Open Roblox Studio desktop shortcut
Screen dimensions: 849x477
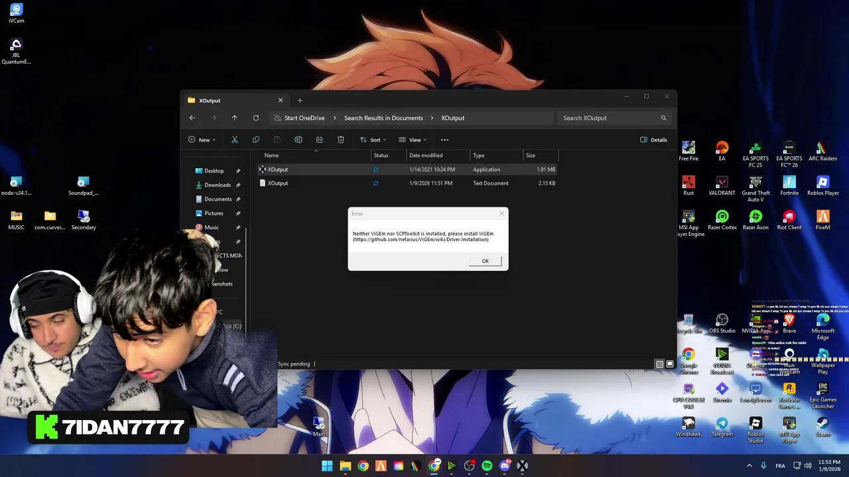(x=755, y=430)
